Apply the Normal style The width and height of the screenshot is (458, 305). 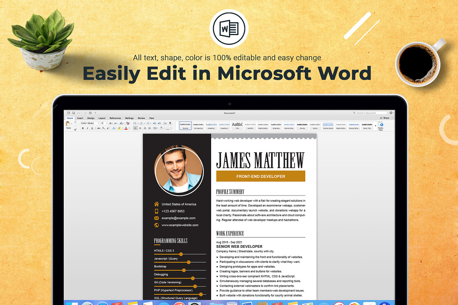185,126
